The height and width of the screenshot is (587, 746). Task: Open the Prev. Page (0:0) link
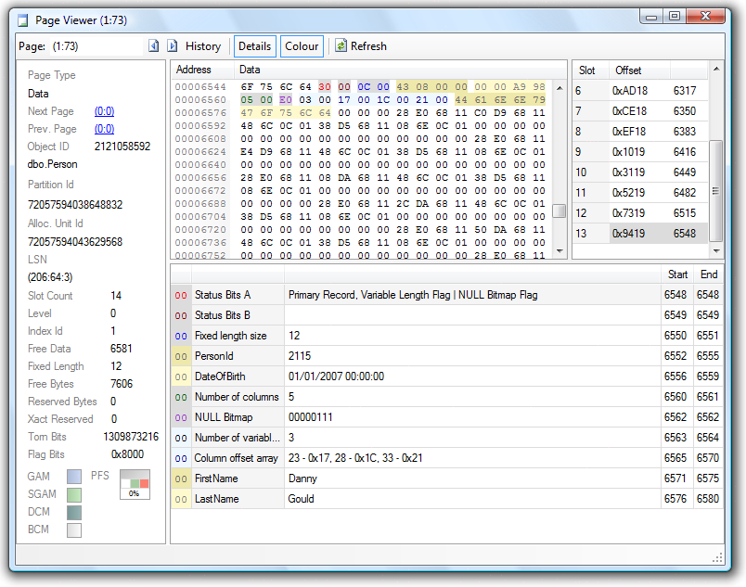pyautogui.click(x=104, y=129)
